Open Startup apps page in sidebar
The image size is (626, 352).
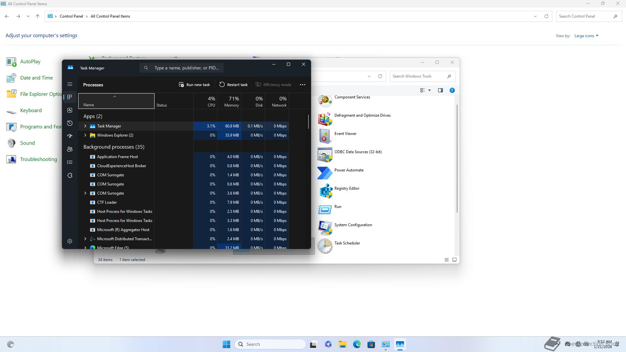pyautogui.click(x=70, y=136)
